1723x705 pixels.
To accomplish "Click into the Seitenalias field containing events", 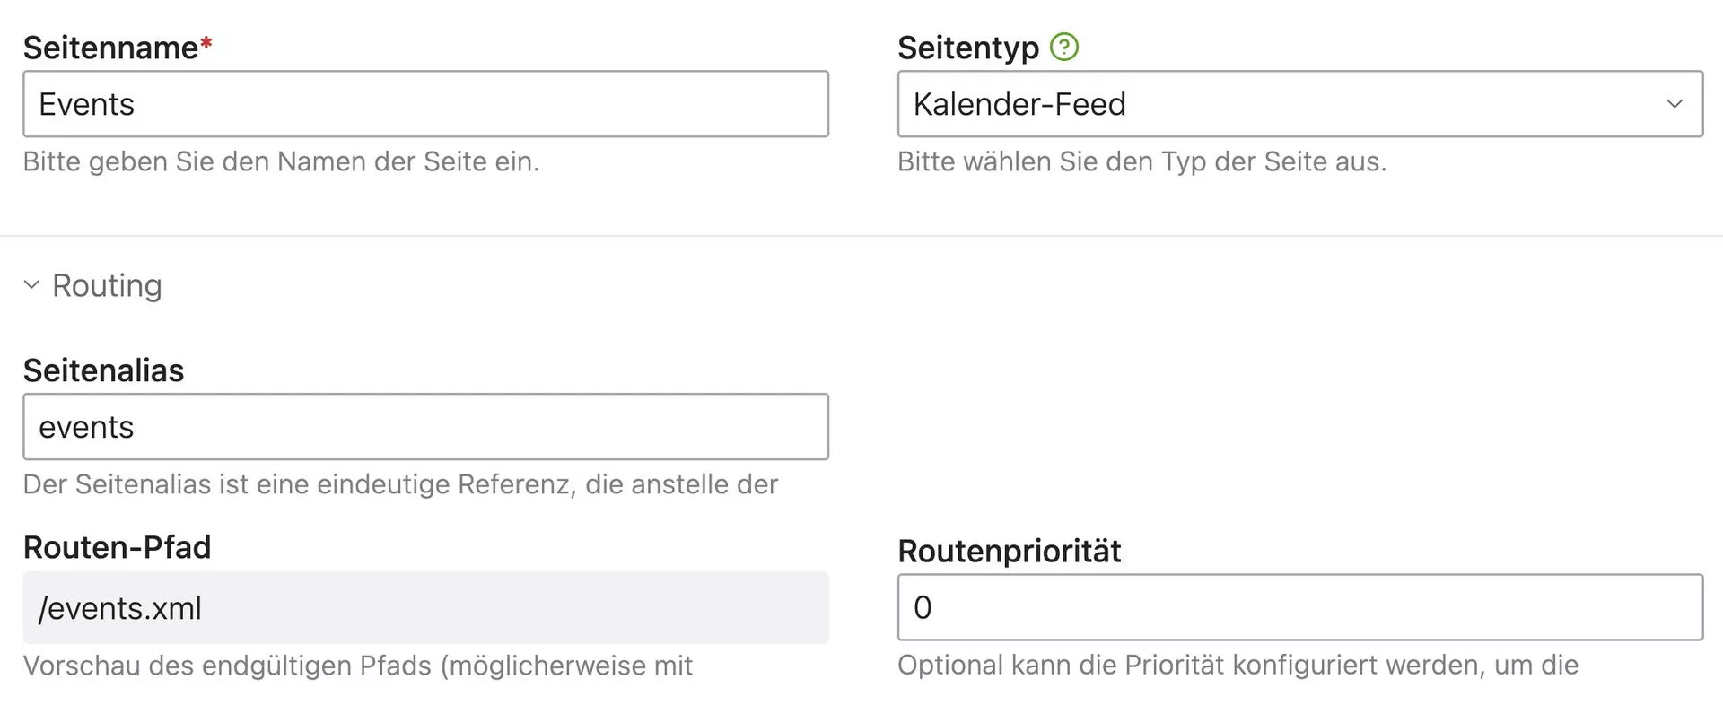I will [x=425, y=427].
